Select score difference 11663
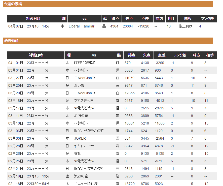 [160, 123]
